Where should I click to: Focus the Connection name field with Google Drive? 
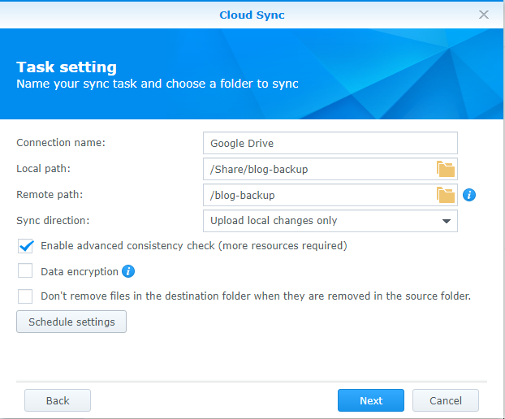pos(330,143)
